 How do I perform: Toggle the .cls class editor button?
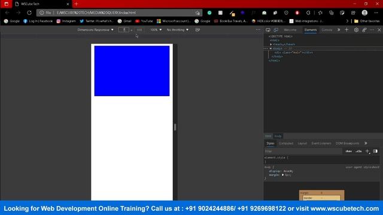[x=358, y=151]
